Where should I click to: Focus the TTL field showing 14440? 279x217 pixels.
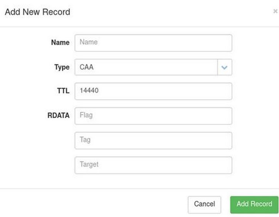point(153,91)
